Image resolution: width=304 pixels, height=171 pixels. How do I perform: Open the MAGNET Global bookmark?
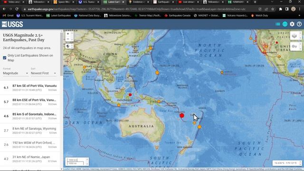coord(207,16)
